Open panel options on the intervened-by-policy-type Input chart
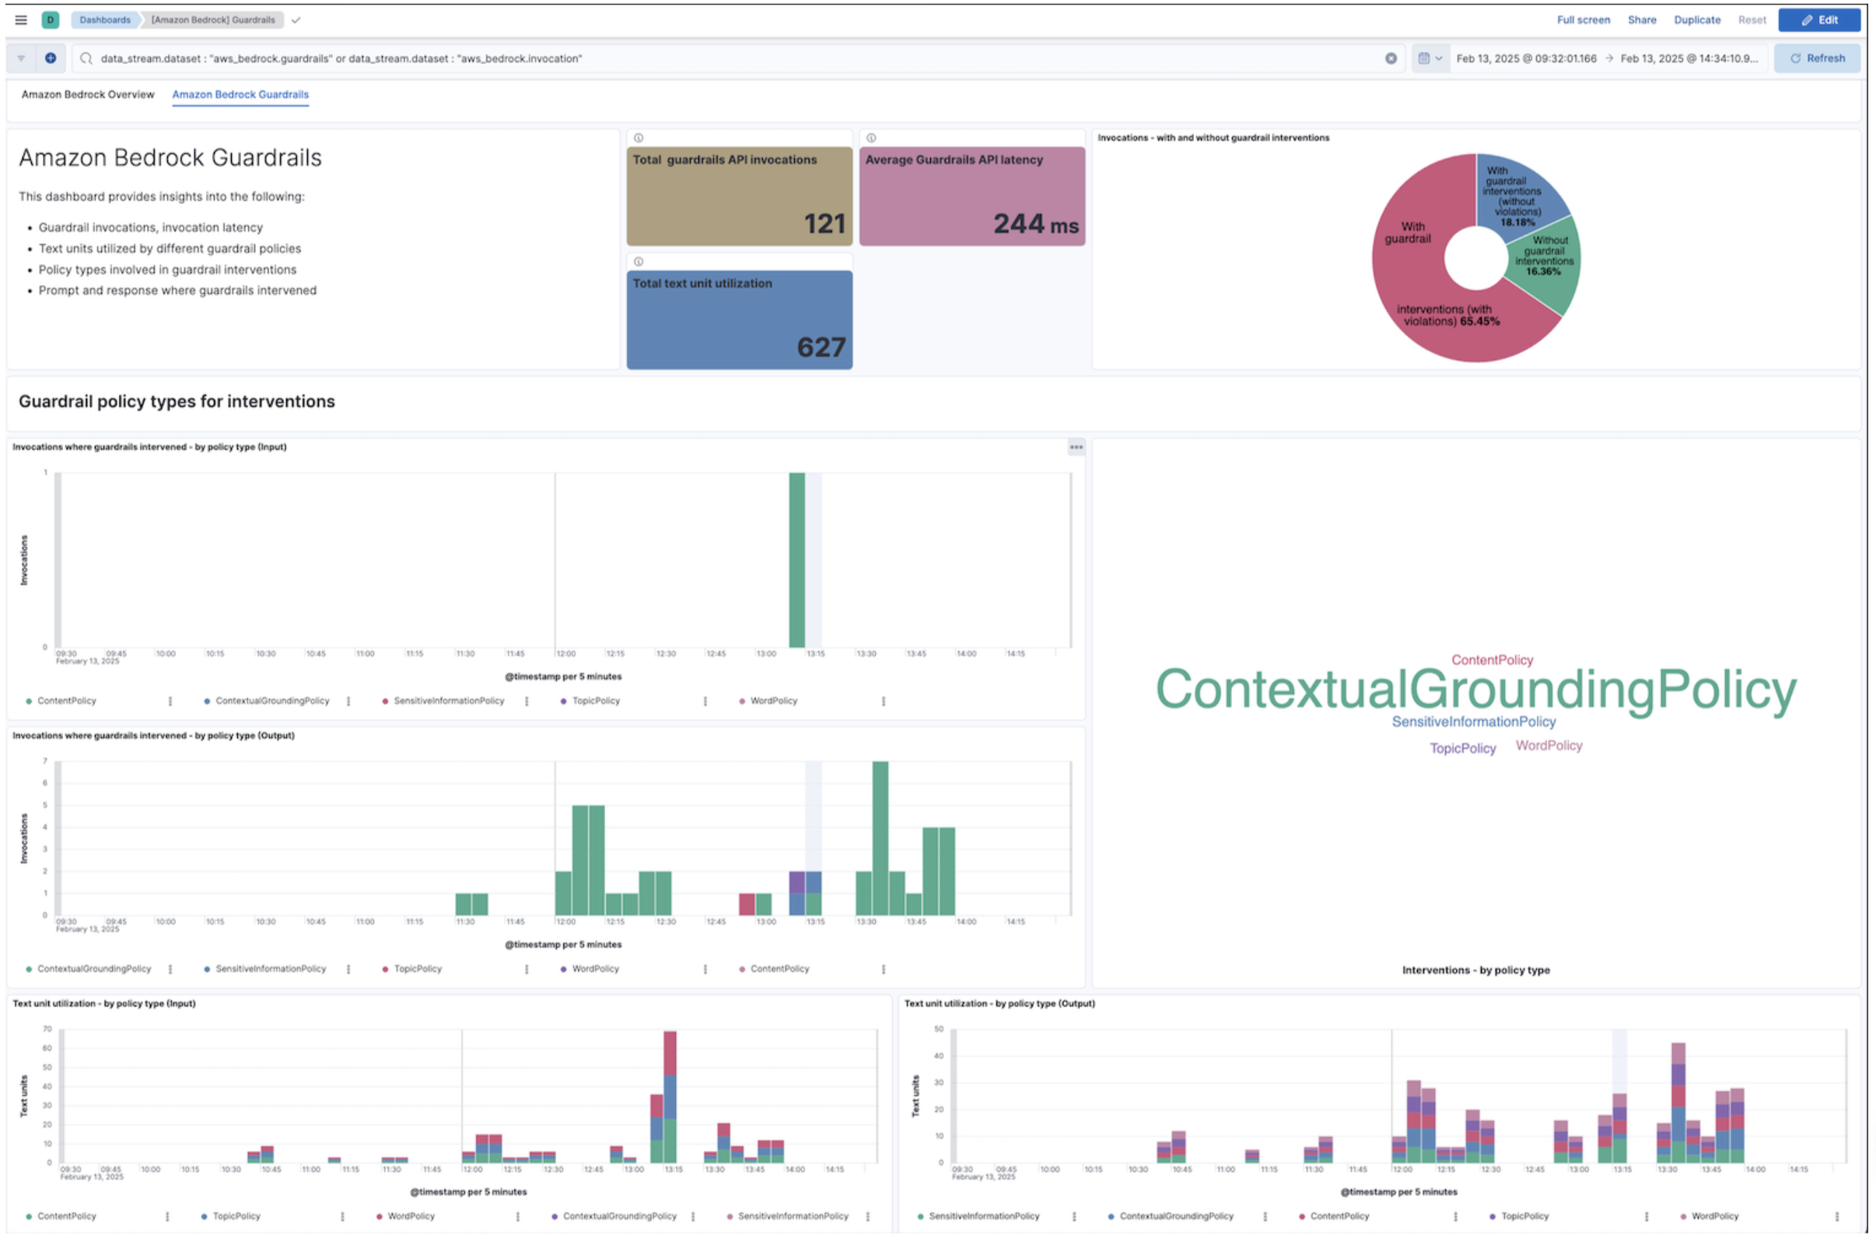The width and height of the screenshot is (1876, 1249). coord(1076,448)
